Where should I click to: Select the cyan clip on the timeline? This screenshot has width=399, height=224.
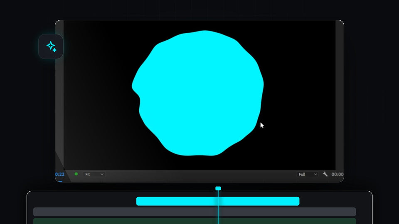(218, 201)
